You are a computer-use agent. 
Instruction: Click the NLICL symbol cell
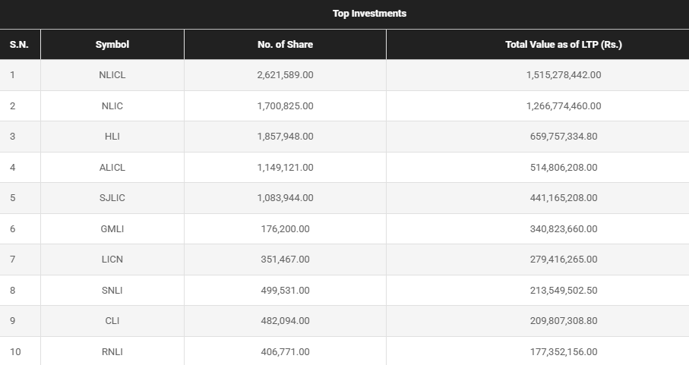click(112, 75)
